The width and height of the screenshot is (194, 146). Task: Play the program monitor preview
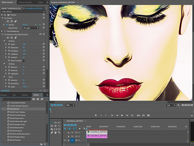pos(122,115)
